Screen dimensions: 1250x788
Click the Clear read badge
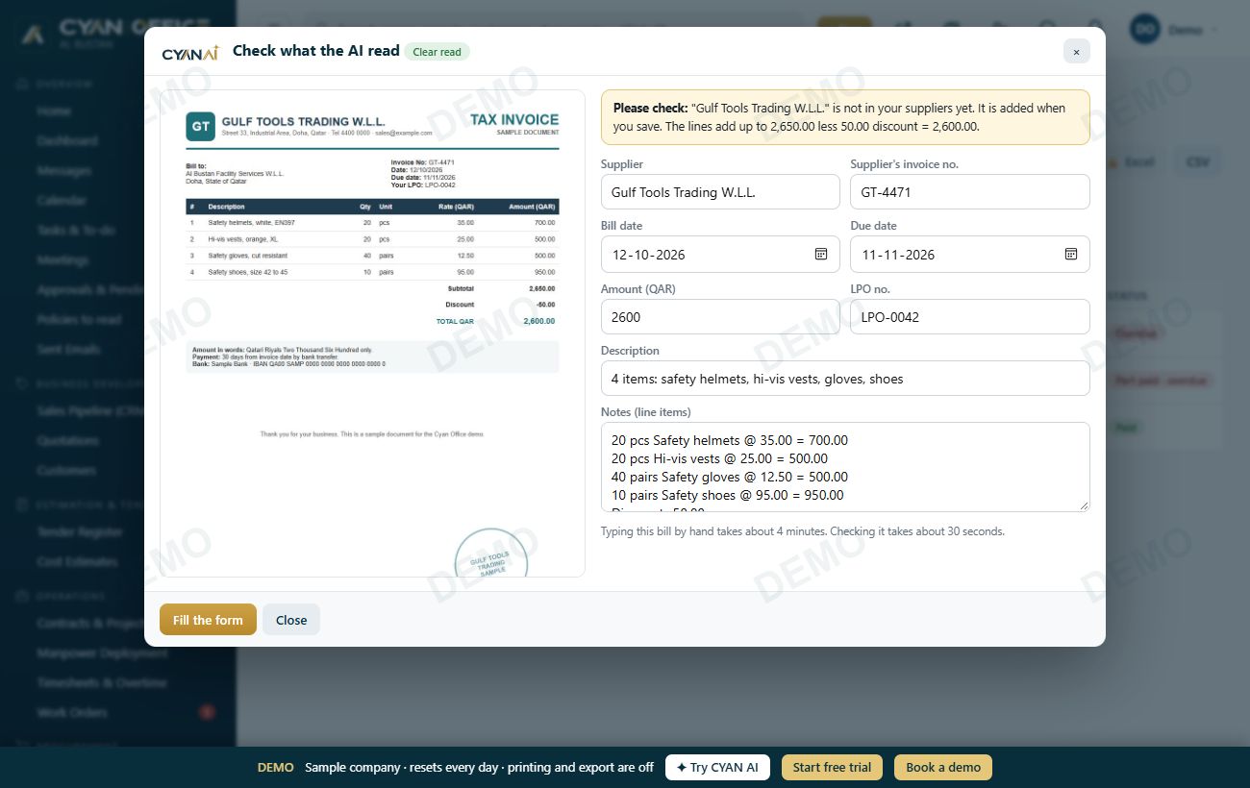click(x=437, y=52)
